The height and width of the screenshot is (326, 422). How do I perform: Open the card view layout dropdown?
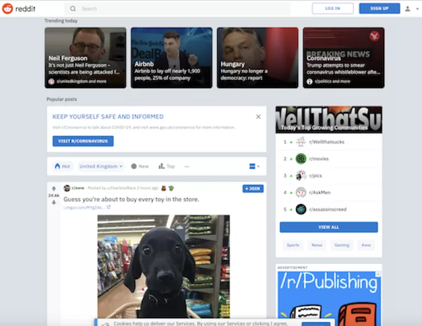[254, 166]
